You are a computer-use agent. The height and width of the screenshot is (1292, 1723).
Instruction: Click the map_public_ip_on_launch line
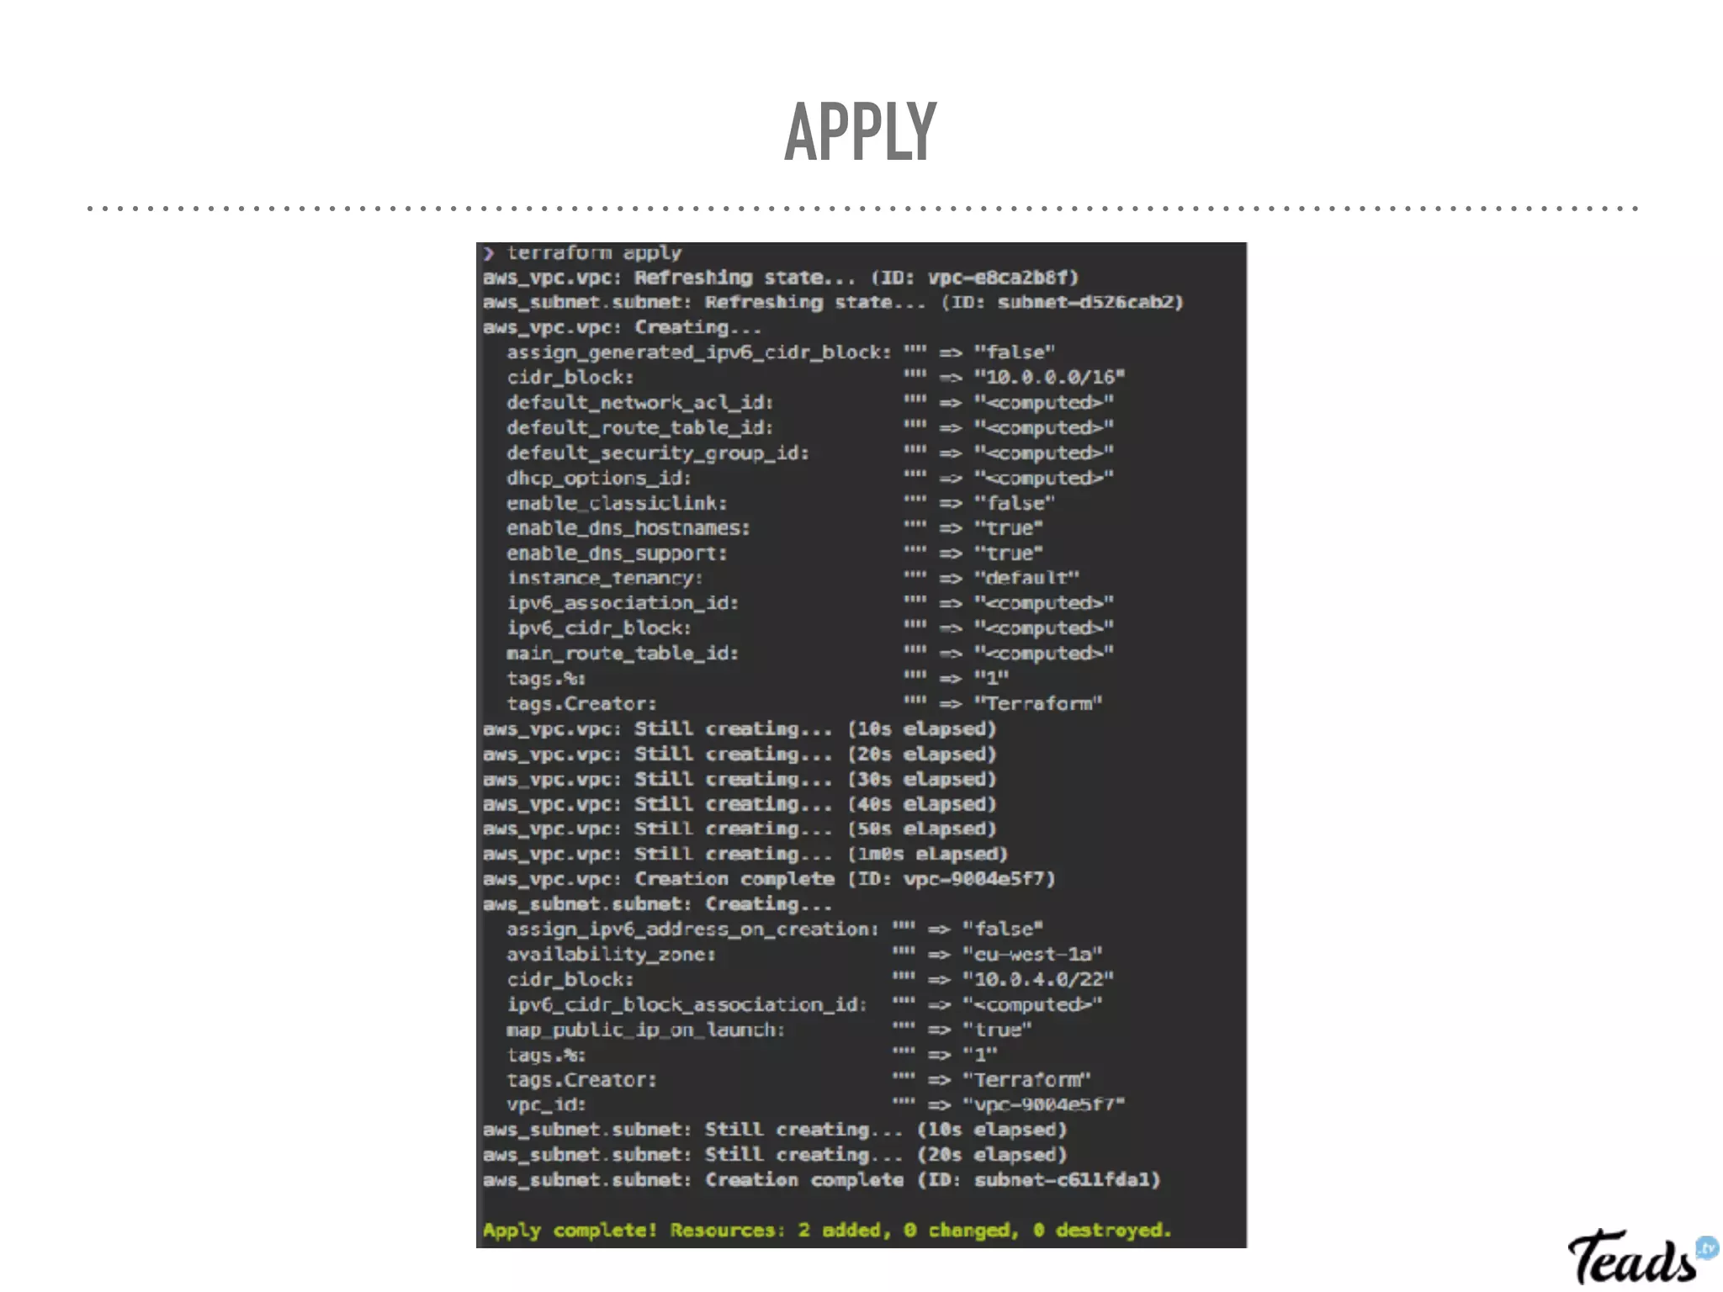tap(768, 1030)
